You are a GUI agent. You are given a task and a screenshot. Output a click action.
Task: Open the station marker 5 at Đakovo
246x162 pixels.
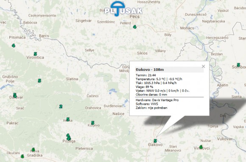point(155,141)
